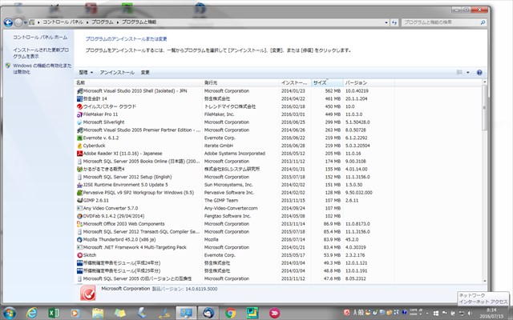513x320 pixels.
Task: Click the ウイルスバスター クラウド red icon
Action: (79, 106)
